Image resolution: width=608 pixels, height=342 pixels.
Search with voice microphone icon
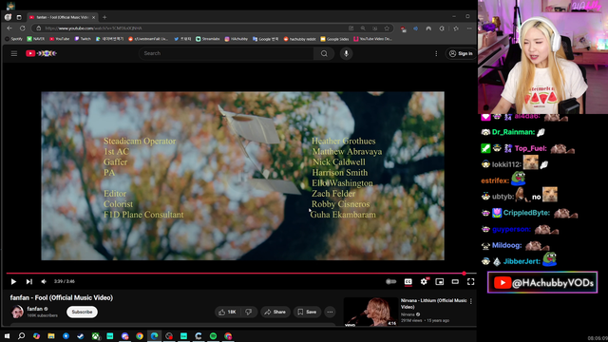[x=346, y=53]
